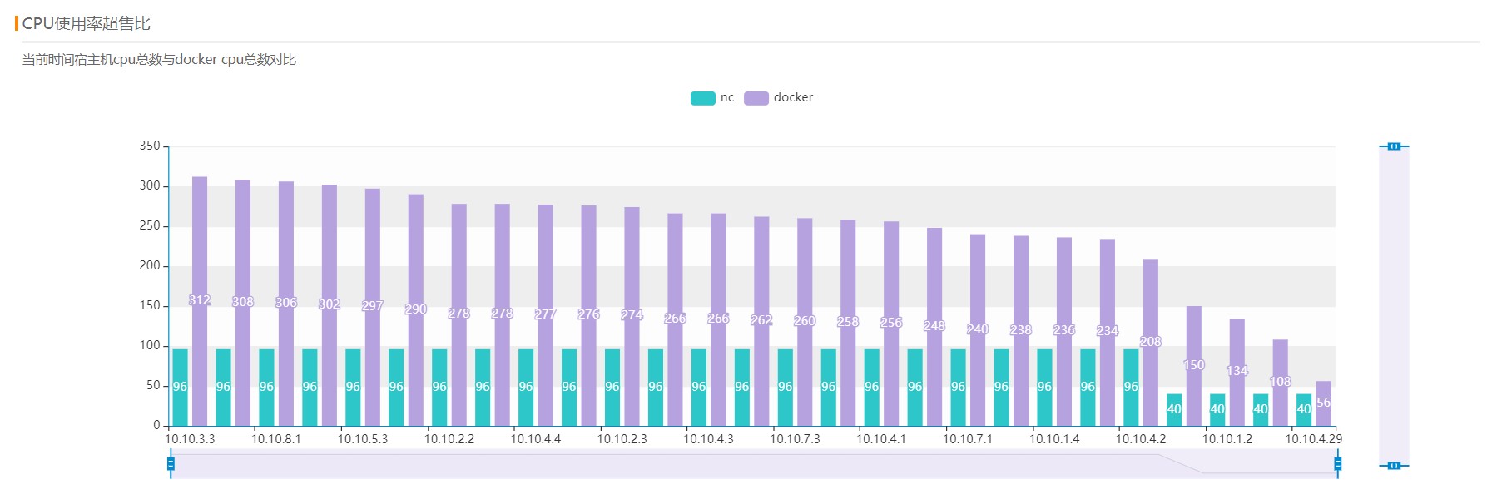1487x499 pixels.
Task: Click the x-axis label 10.10.8.1
Action: [x=276, y=439]
